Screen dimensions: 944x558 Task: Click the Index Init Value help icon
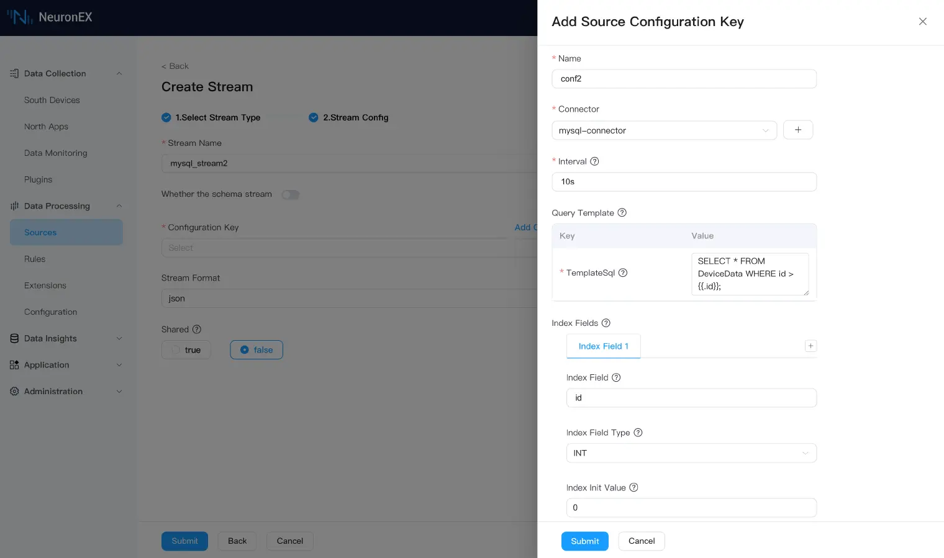pyautogui.click(x=633, y=488)
